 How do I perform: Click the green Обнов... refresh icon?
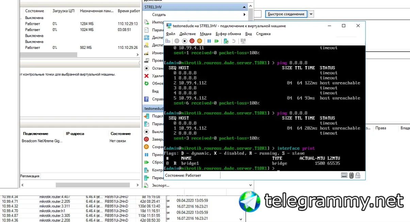(x=147, y=84)
